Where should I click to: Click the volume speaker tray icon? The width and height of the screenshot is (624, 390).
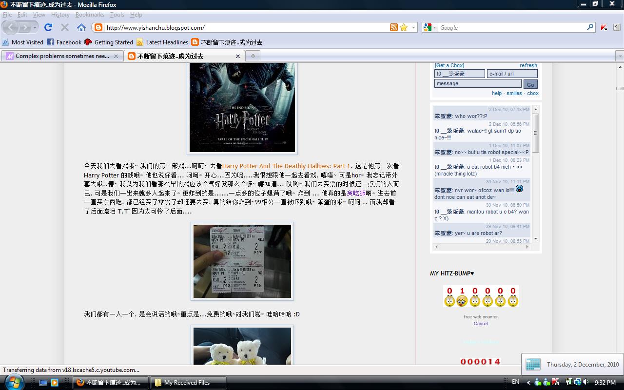[x=585, y=382]
